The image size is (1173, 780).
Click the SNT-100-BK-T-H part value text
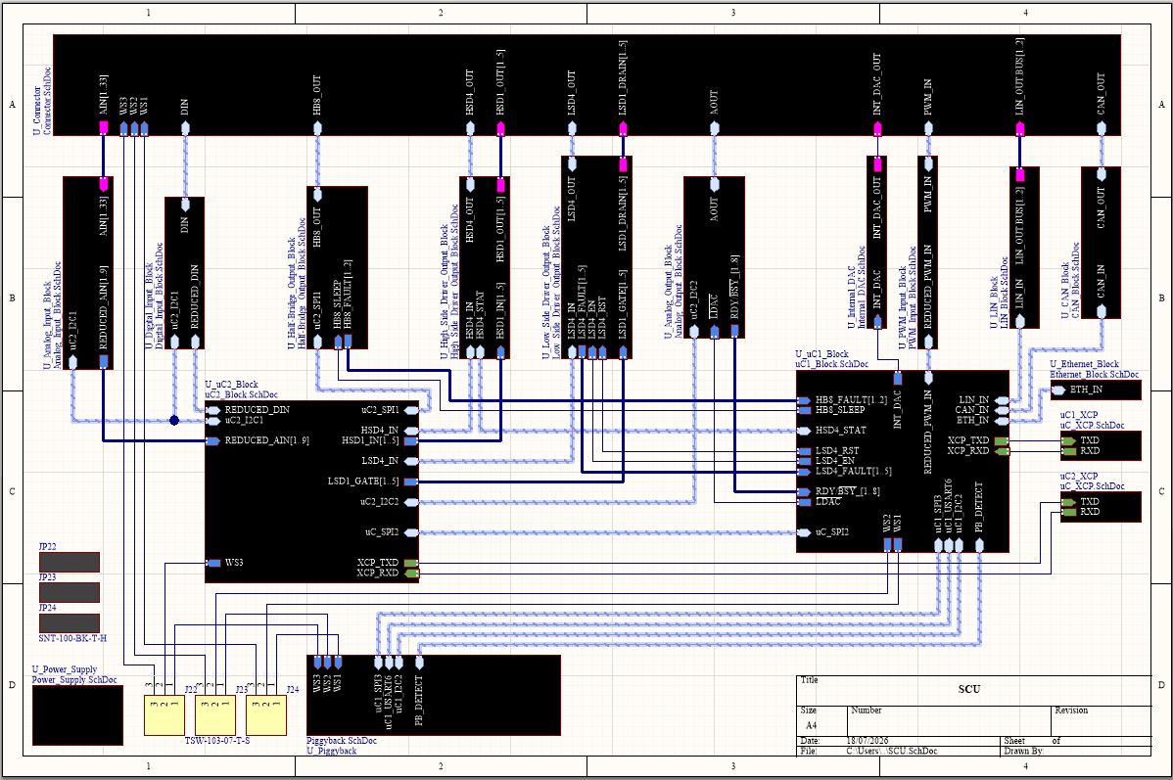(72, 639)
